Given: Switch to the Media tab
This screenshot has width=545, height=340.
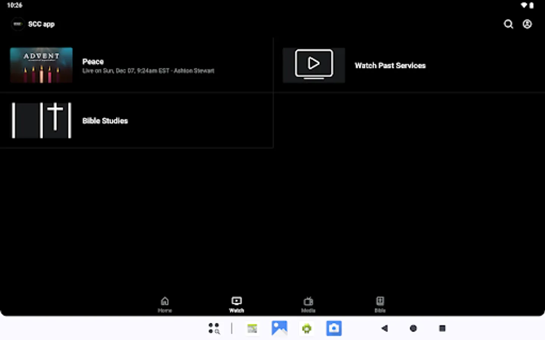Looking at the screenshot, I should [x=308, y=304].
